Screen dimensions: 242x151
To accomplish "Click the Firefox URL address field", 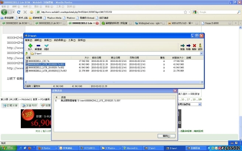I will pyautogui.click(x=112, y=12).
